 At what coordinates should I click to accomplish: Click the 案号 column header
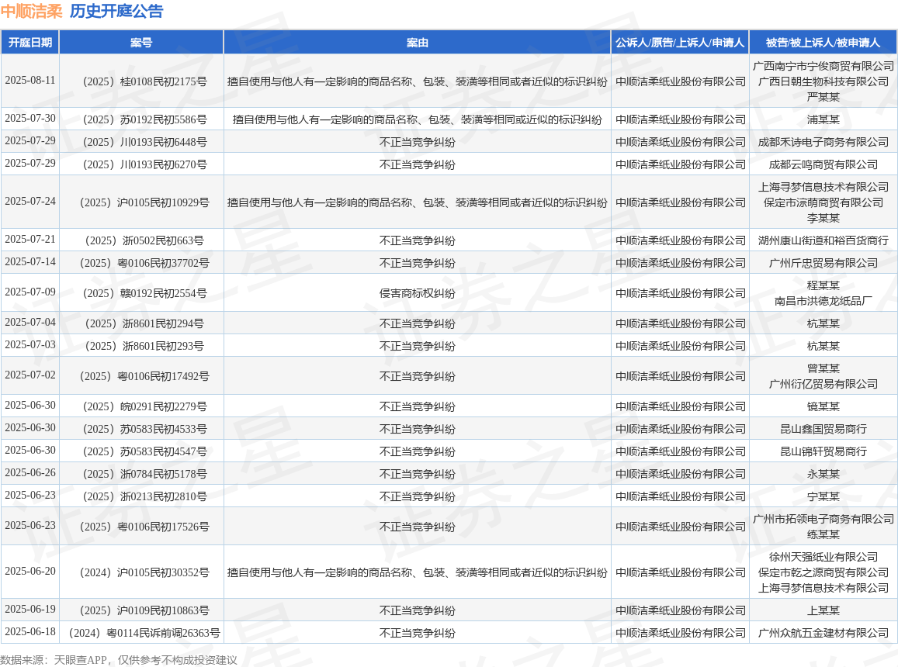[x=141, y=43]
